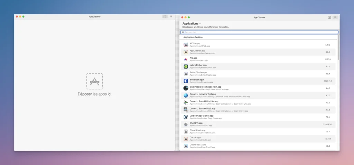Switch left window to drop-zone view icon

pyautogui.click(x=165, y=17)
